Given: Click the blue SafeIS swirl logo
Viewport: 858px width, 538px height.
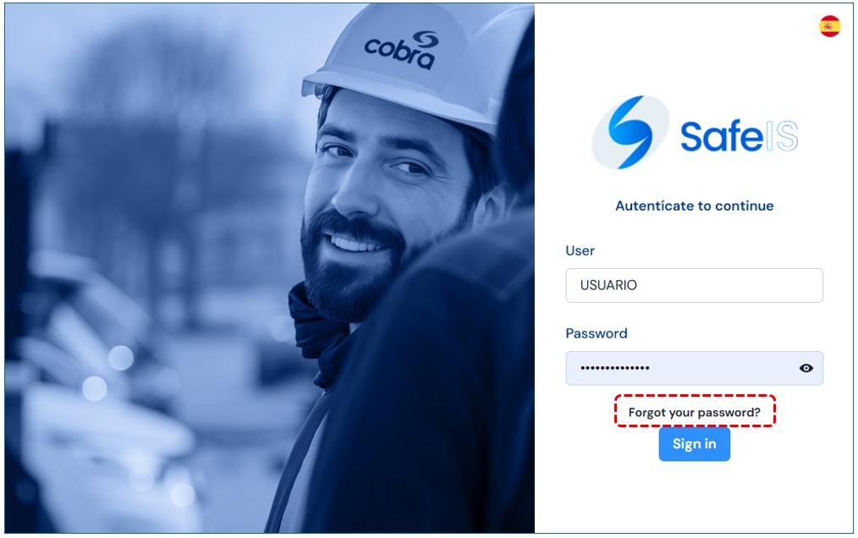Looking at the screenshot, I should [630, 133].
